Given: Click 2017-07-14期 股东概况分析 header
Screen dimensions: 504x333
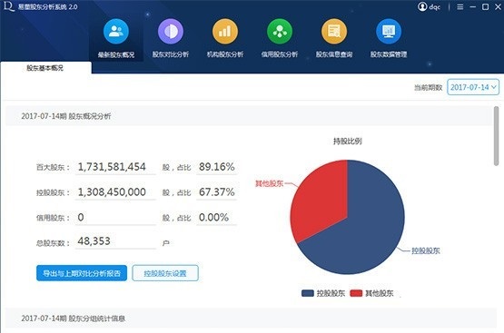Looking at the screenshot, I should point(66,116).
